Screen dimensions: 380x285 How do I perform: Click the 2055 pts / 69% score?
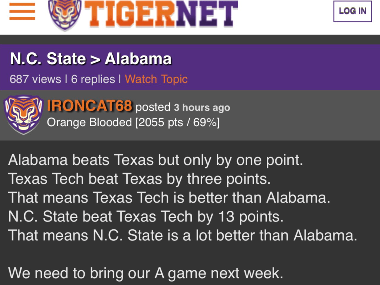click(x=177, y=122)
